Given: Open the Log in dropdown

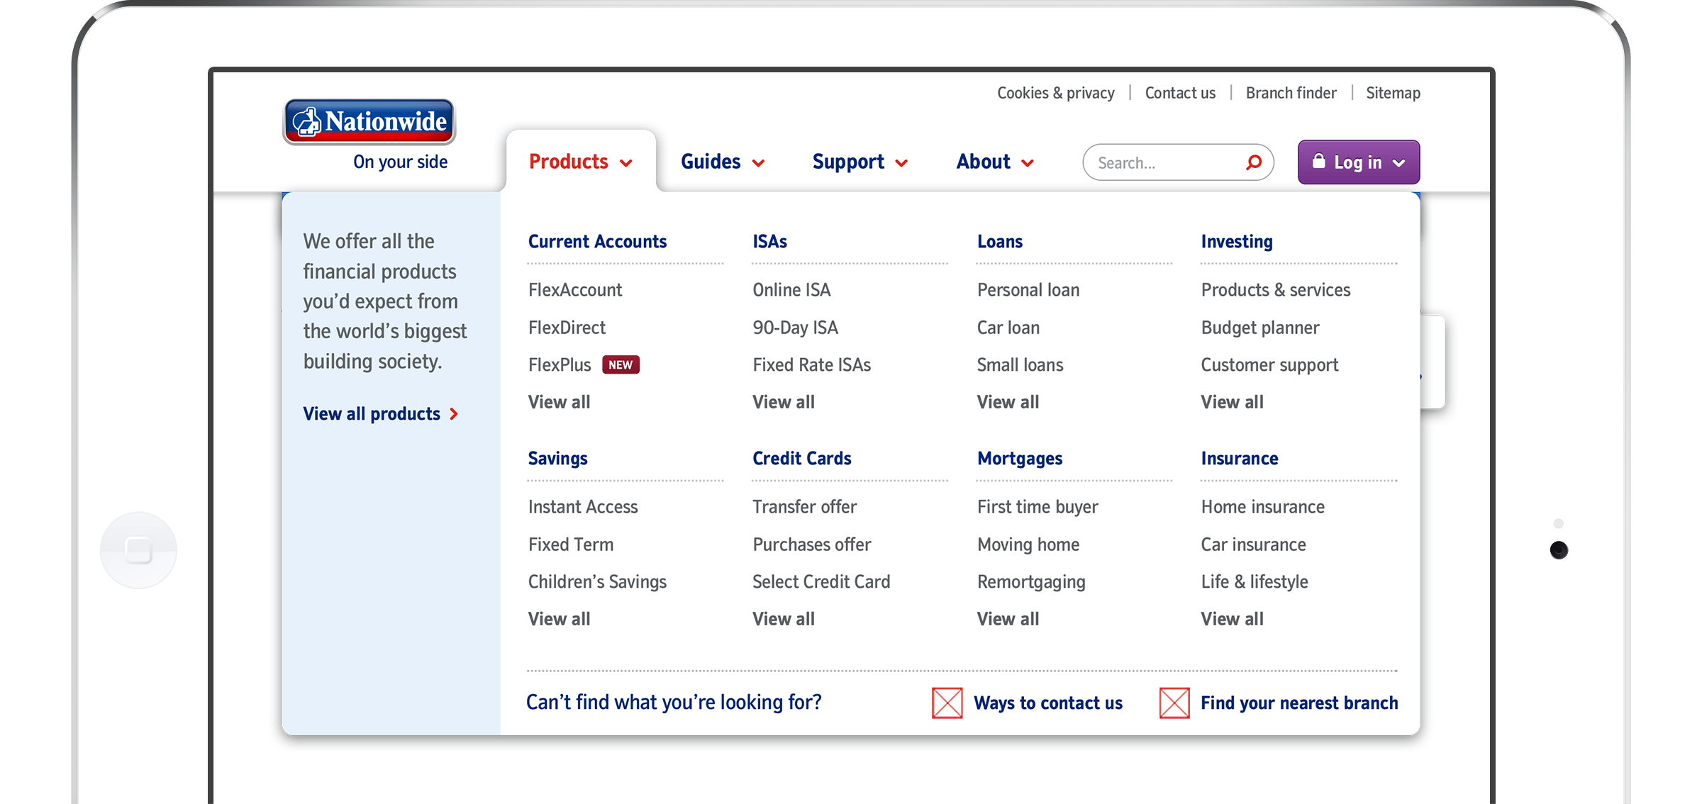Looking at the screenshot, I should coord(1358,162).
